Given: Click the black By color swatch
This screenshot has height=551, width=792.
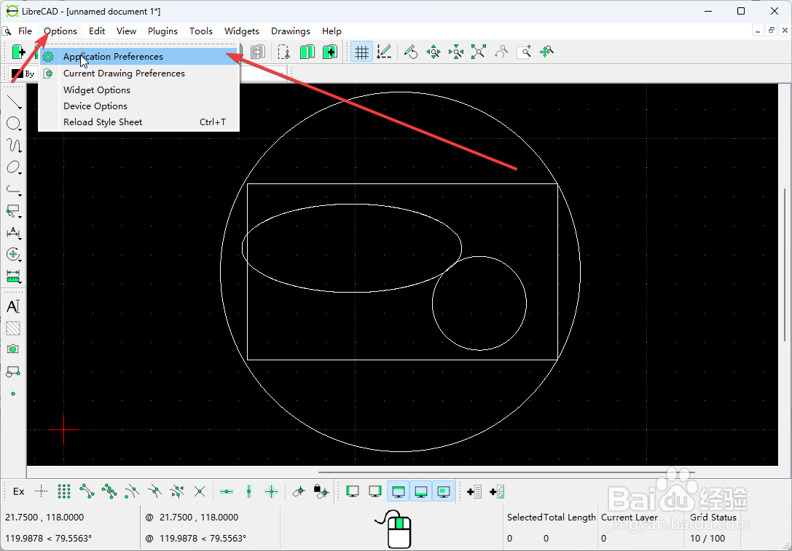Looking at the screenshot, I should click(17, 74).
